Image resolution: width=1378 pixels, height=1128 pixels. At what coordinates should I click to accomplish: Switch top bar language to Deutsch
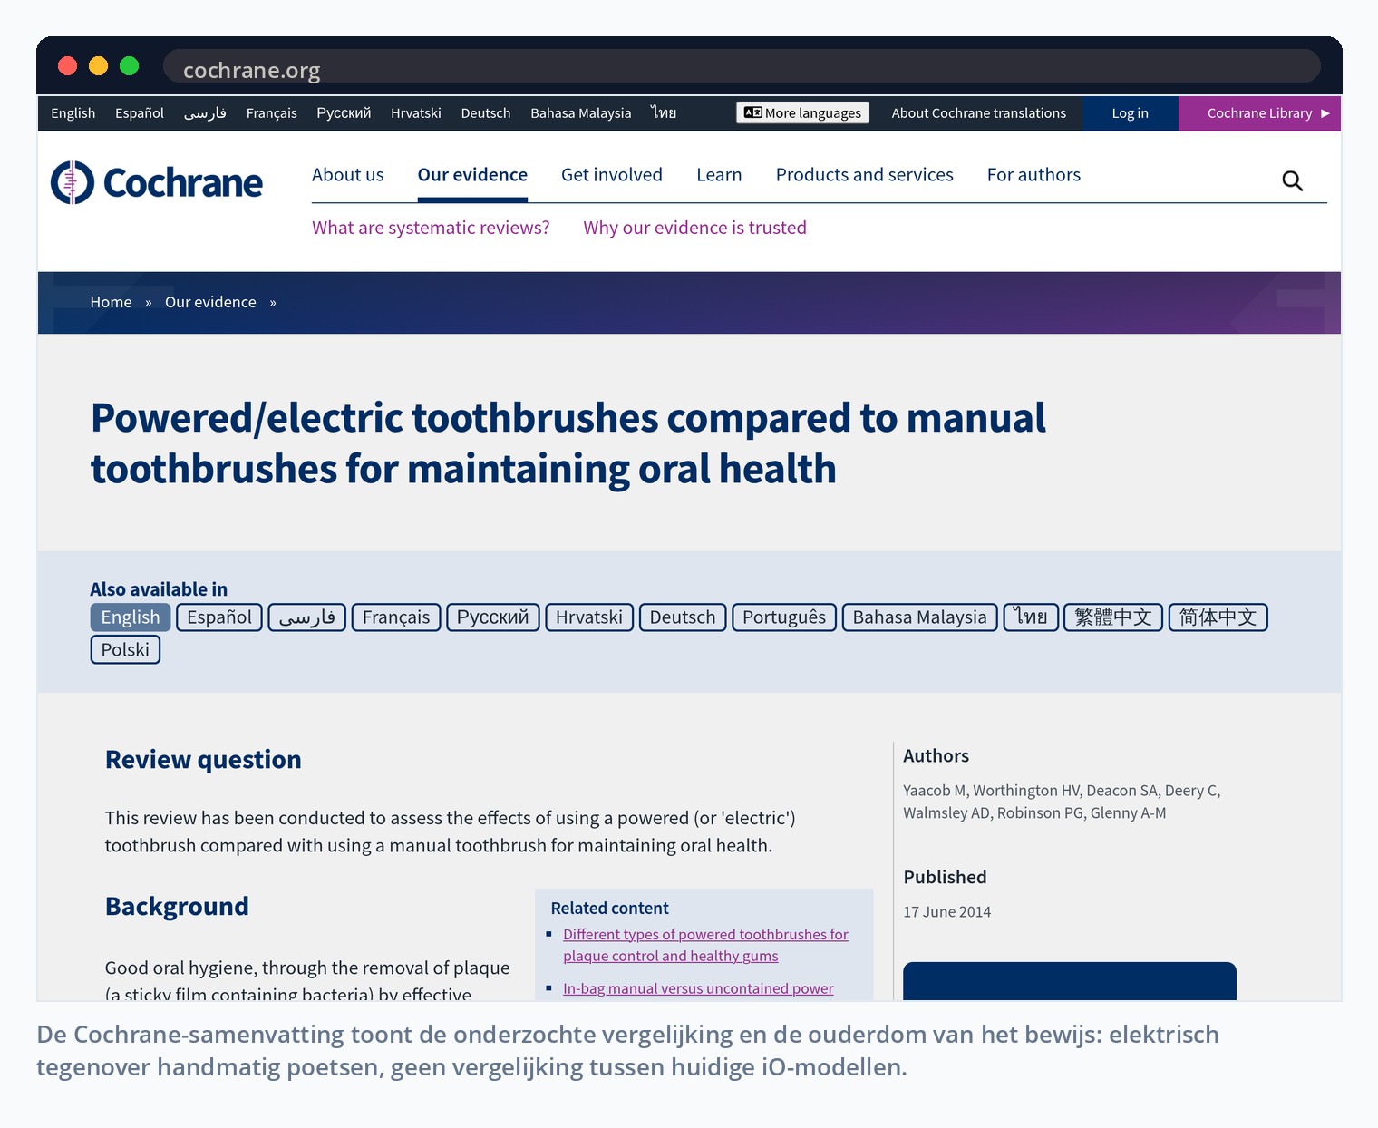tap(486, 113)
